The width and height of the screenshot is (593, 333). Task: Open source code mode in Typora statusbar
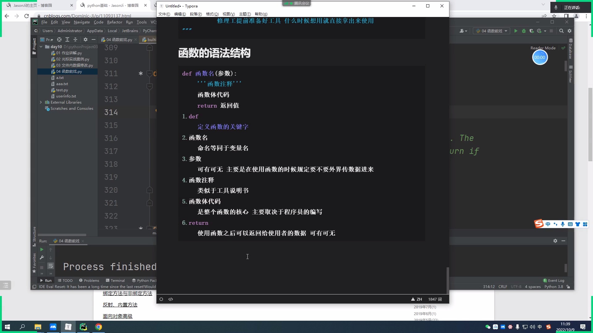(x=171, y=299)
